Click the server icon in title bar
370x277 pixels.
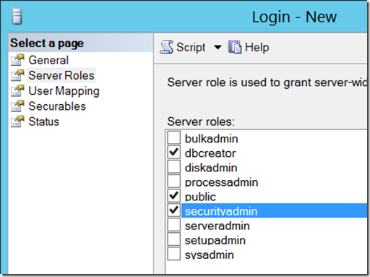(17, 16)
